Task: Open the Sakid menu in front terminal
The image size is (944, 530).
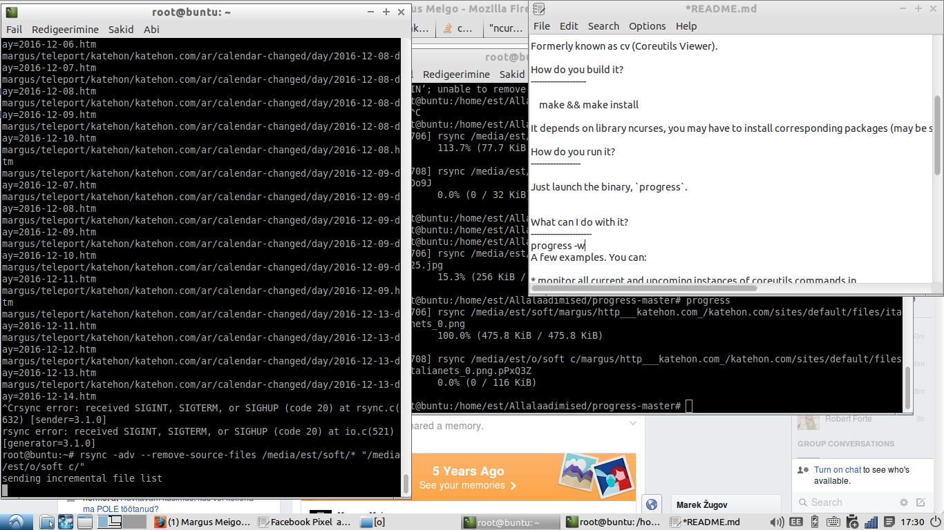Action: coord(121,30)
